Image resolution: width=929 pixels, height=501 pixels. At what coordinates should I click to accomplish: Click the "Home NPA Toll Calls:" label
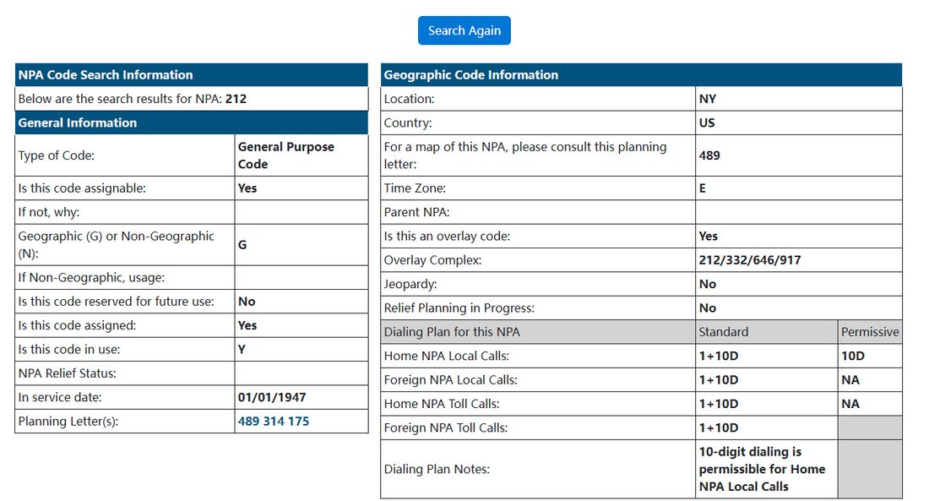tap(442, 404)
